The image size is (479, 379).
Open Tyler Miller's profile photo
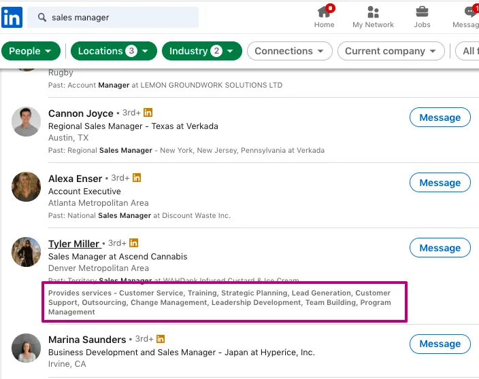tap(26, 252)
